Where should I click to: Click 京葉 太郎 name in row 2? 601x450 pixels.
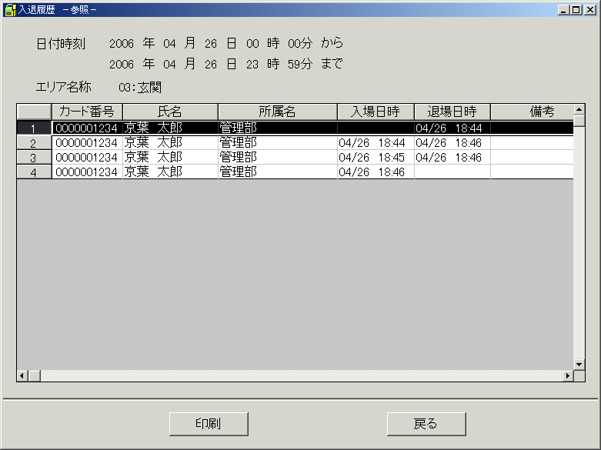point(170,143)
